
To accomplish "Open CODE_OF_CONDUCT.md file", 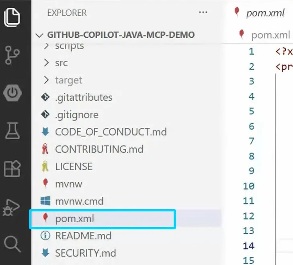I will click(x=111, y=132).
